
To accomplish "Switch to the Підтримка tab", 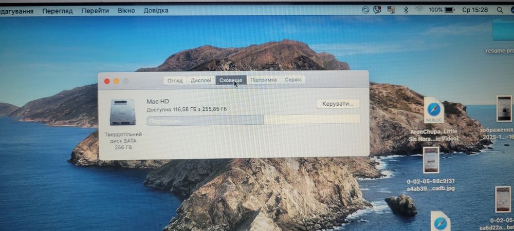I will [264, 80].
